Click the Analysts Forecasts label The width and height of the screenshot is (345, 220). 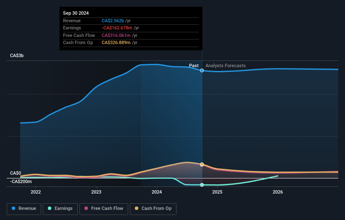(x=226, y=66)
